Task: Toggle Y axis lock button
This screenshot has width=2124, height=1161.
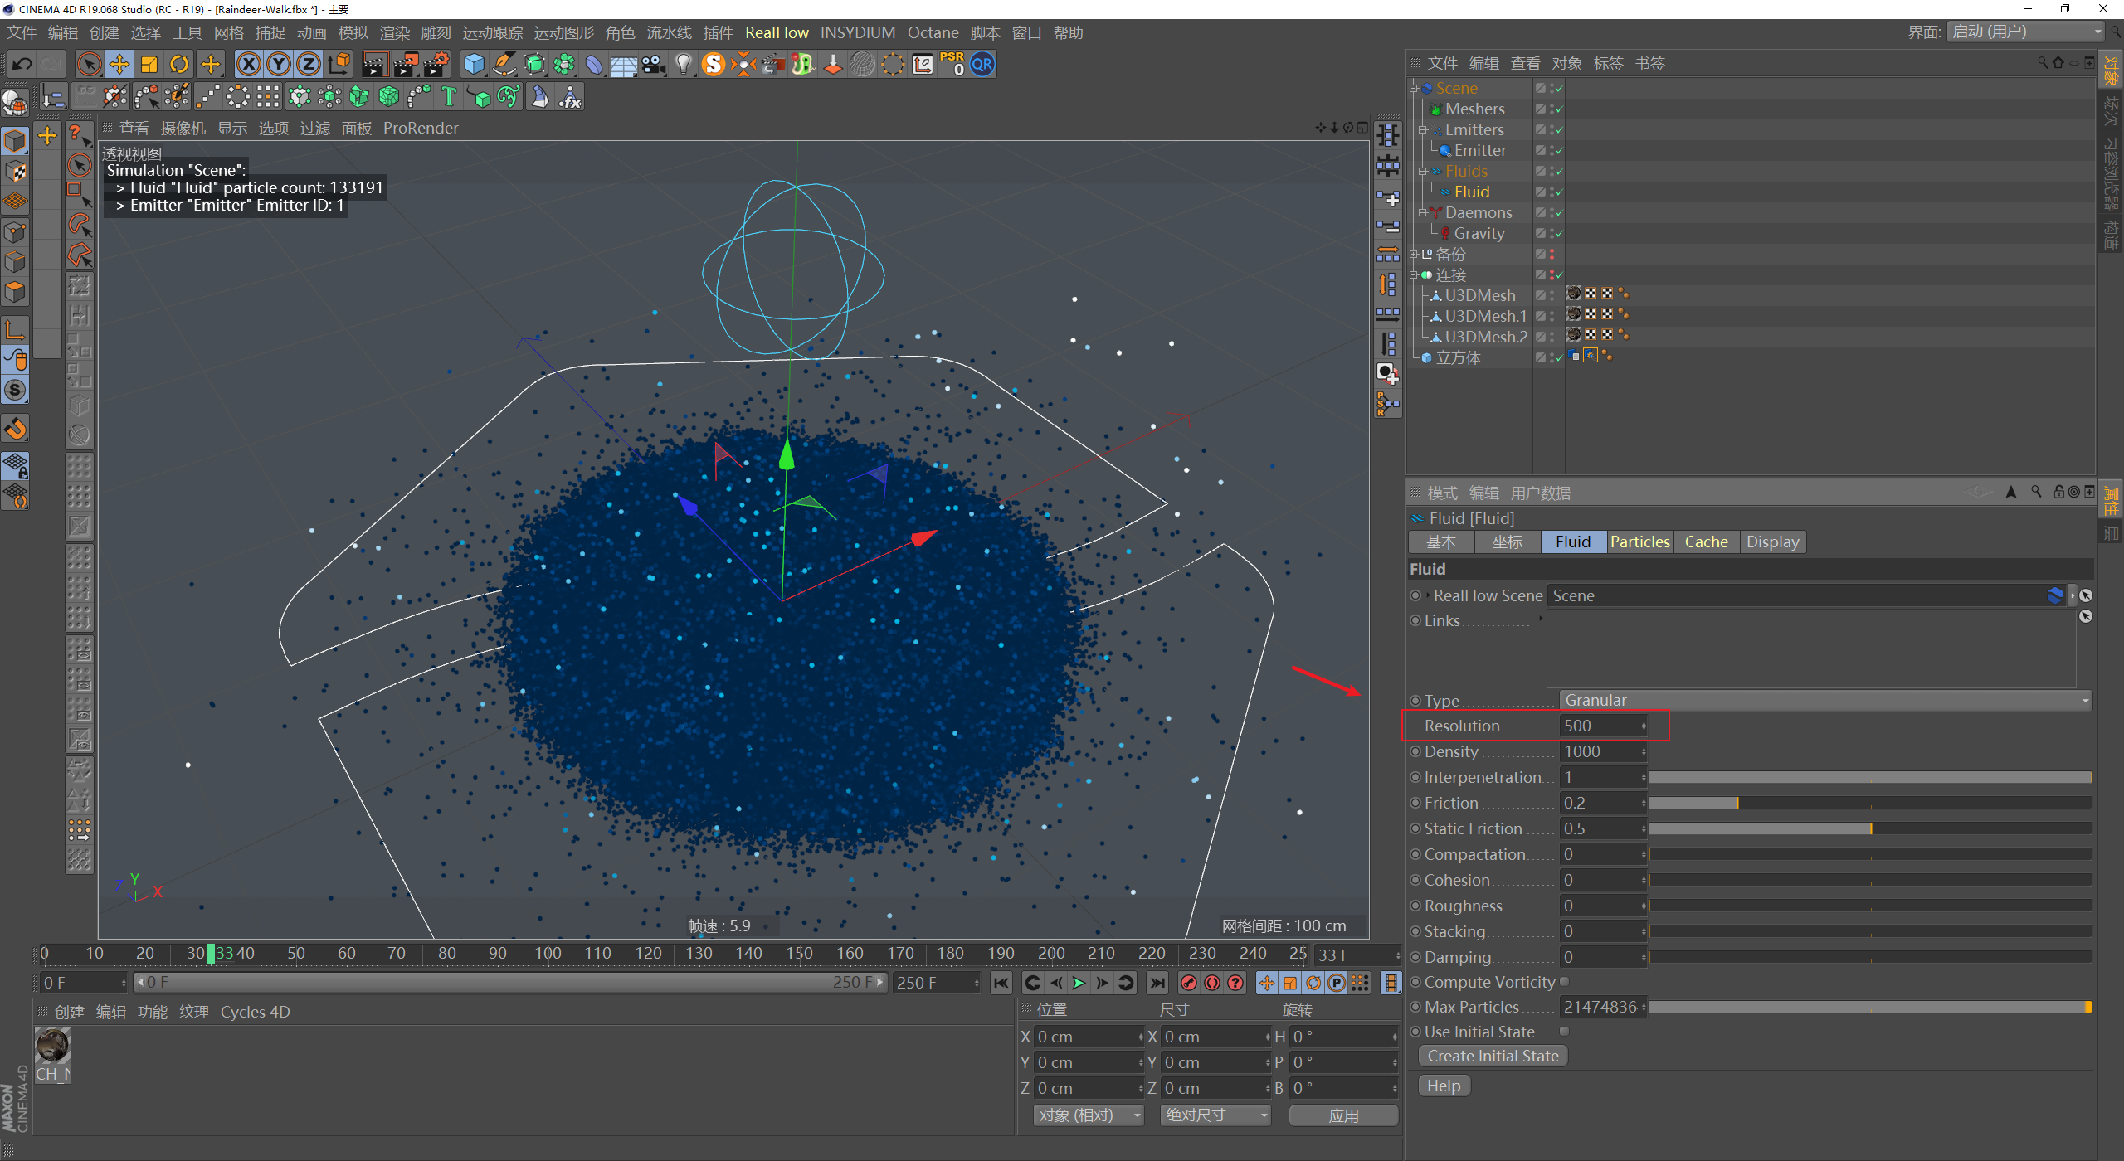Action: coord(279,65)
